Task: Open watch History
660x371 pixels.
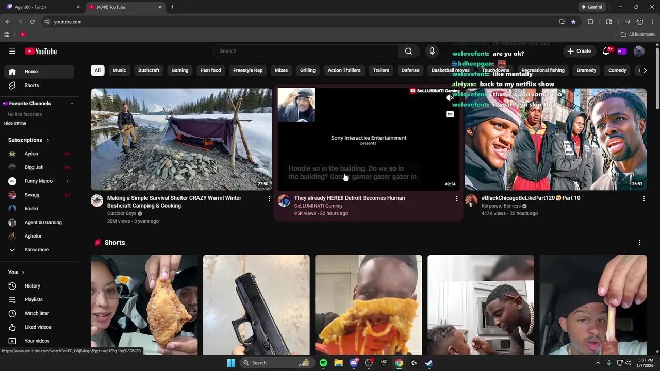Action: point(39,286)
